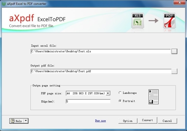Start conversion with the Convert button
The image size is (187, 131).
coord(148,120)
